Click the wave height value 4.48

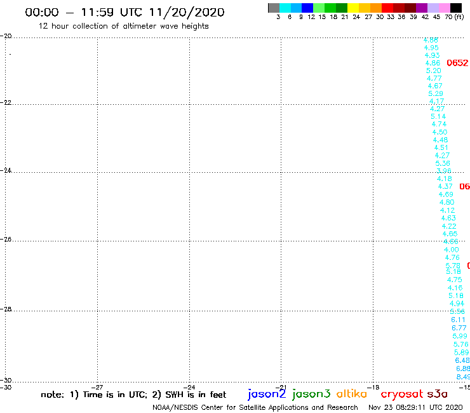tap(441, 140)
